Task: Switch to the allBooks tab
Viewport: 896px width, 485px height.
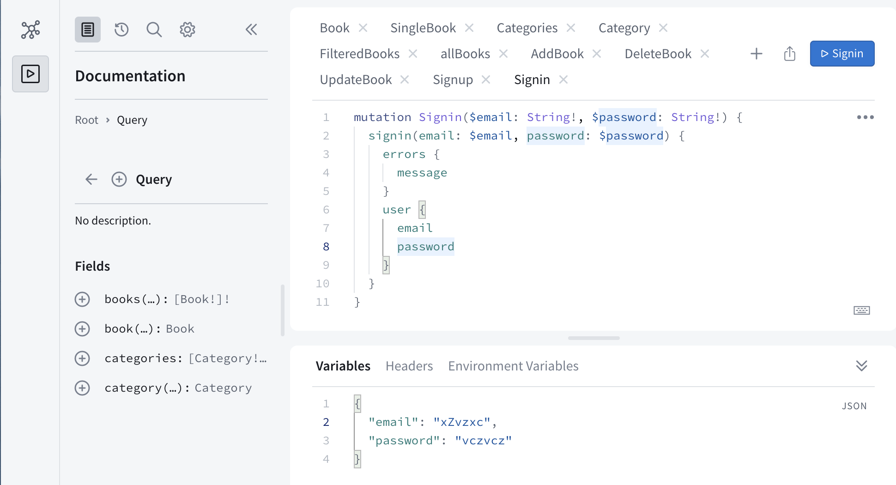Action: 465,54
